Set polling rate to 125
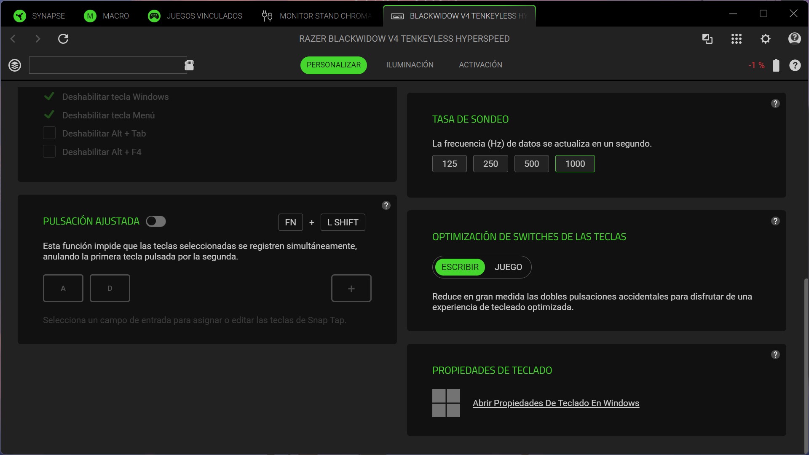The image size is (809, 455). 450,164
